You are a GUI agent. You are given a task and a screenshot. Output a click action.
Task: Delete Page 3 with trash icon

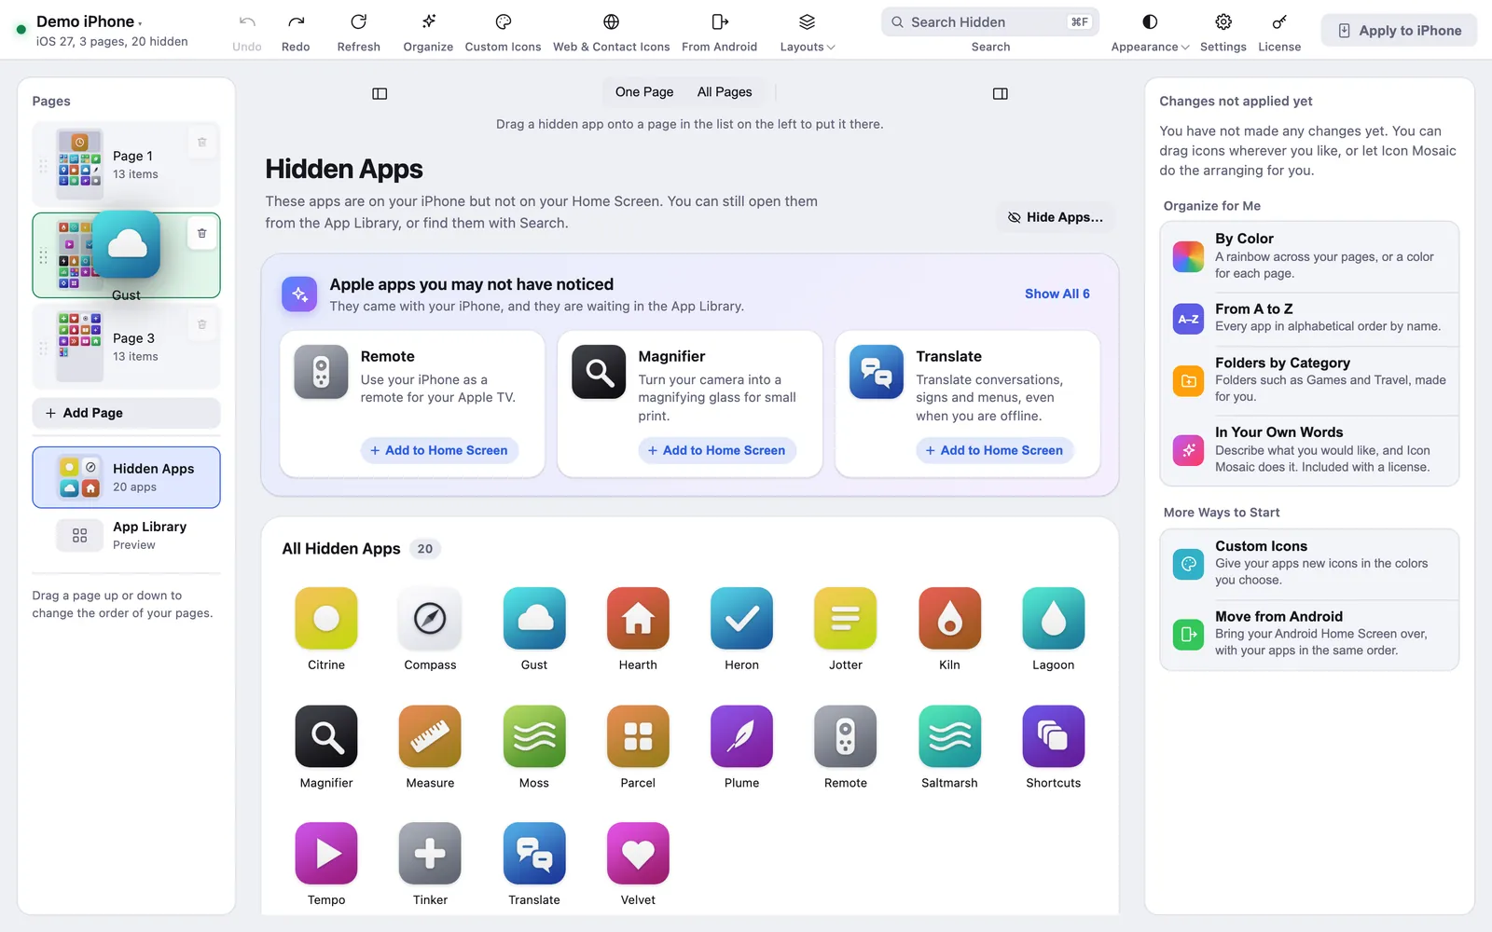pos(201,324)
